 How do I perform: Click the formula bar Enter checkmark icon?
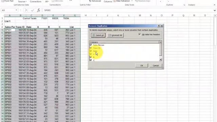click(33, 10)
